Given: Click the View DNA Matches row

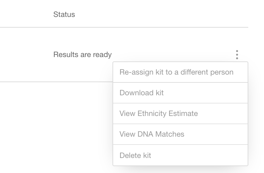Looking at the screenshot, I should coord(180,134).
